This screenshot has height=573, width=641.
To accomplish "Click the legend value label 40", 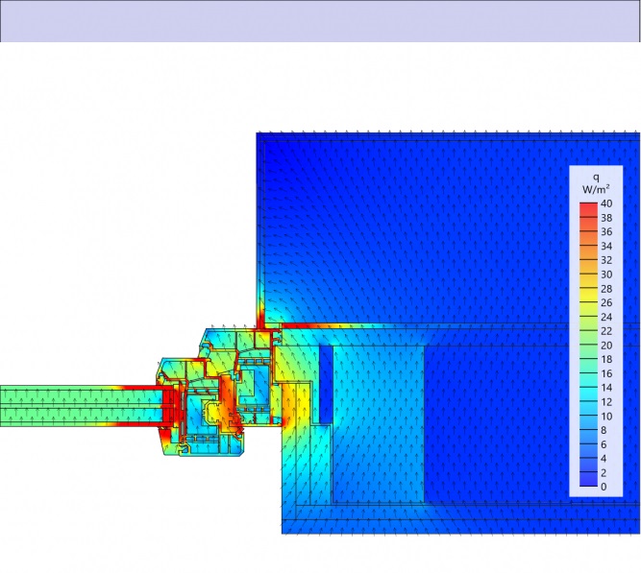I will (605, 203).
